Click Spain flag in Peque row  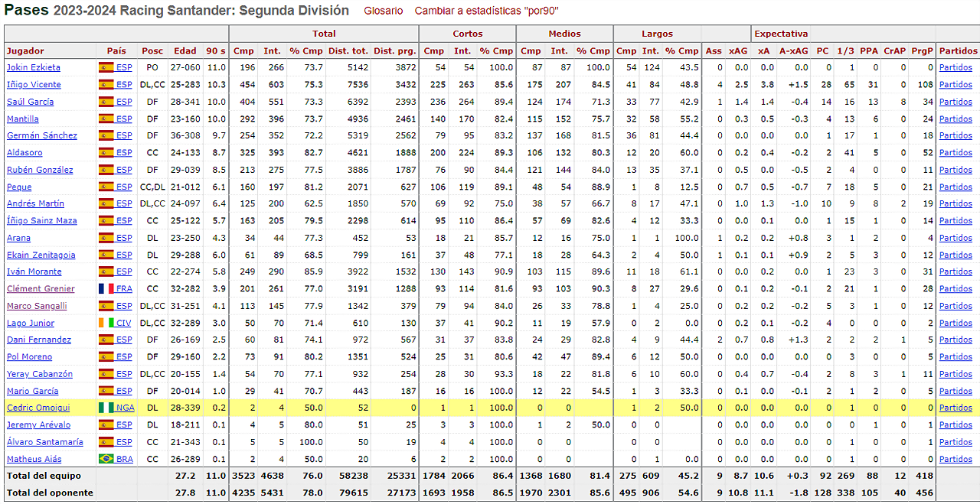click(x=106, y=187)
